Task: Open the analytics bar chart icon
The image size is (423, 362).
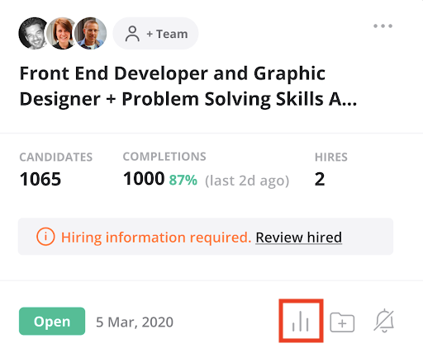Action: [x=301, y=321]
